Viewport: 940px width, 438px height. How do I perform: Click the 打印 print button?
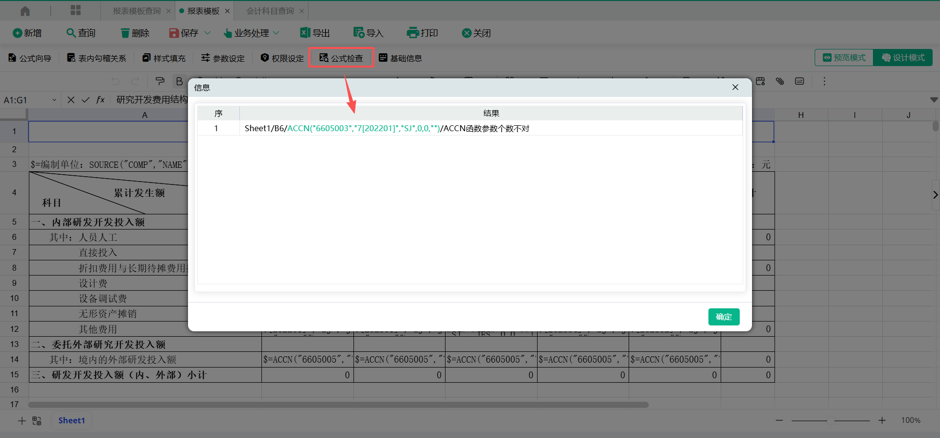422,33
